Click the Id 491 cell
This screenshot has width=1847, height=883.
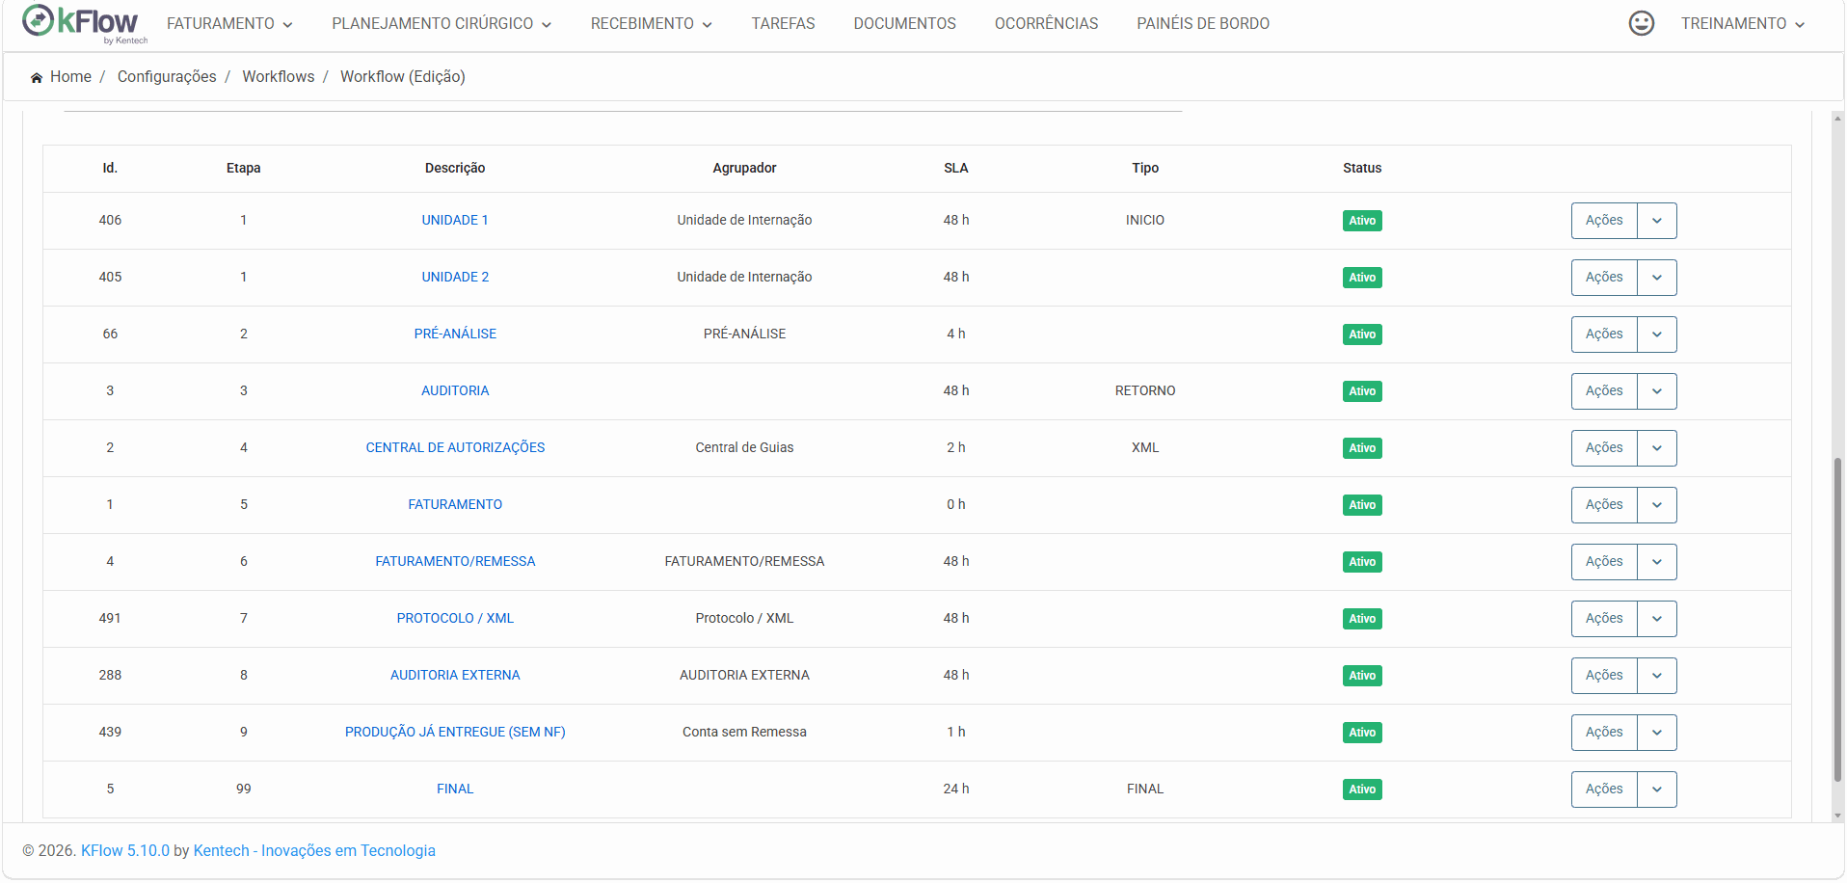[x=110, y=618]
